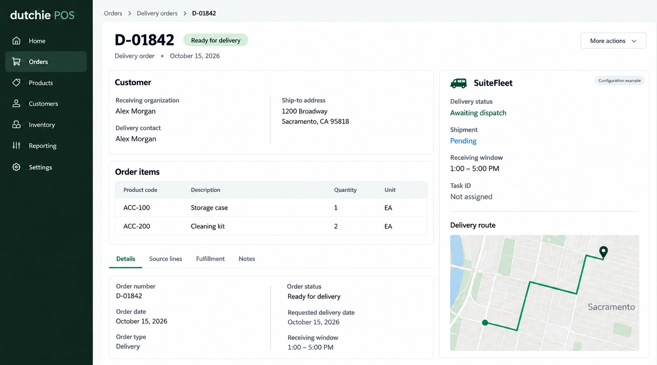
Task: Select the Products sidebar label
Action: [x=41, y=83]
